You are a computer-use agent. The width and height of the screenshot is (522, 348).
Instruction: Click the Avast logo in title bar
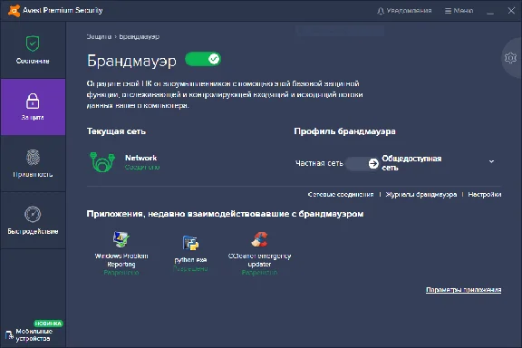coord(14,10)
